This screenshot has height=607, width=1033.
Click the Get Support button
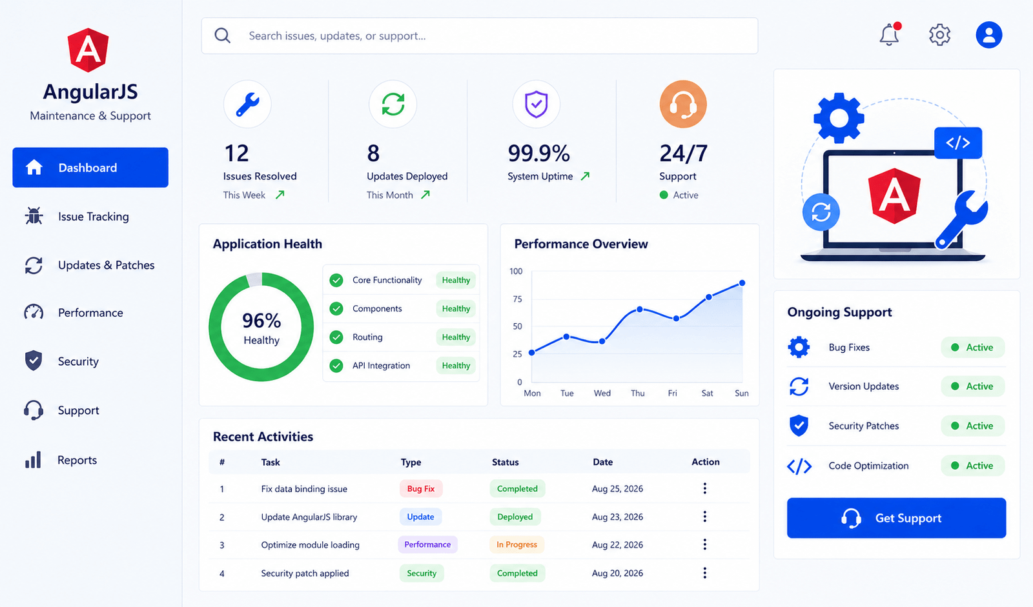[x=896, y=518]
